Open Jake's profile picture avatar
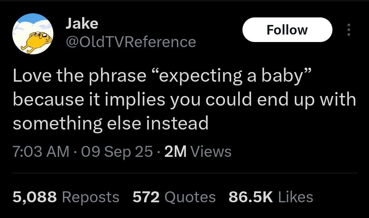 tap(33, 34)
